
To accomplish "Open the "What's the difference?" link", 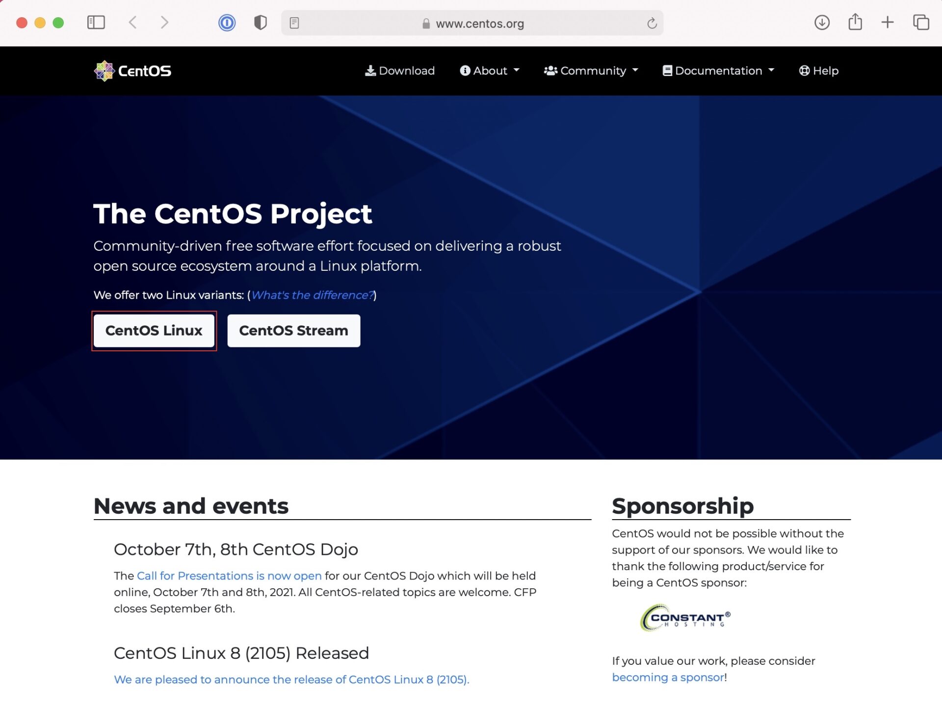I will (312, 295).
